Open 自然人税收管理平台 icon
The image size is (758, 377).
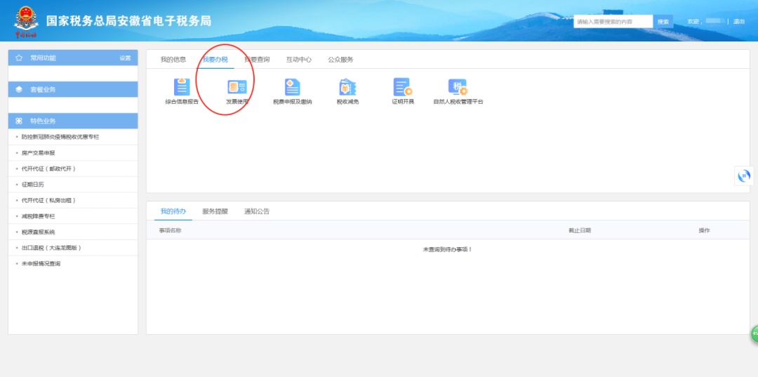point(458,87)
